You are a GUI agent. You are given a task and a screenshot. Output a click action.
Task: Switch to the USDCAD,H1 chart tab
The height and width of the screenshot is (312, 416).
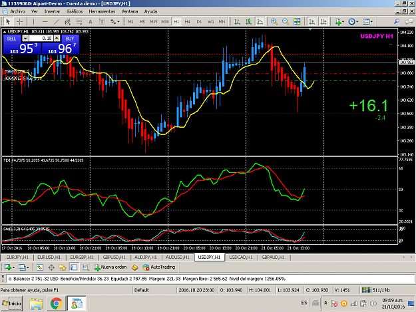241,257
